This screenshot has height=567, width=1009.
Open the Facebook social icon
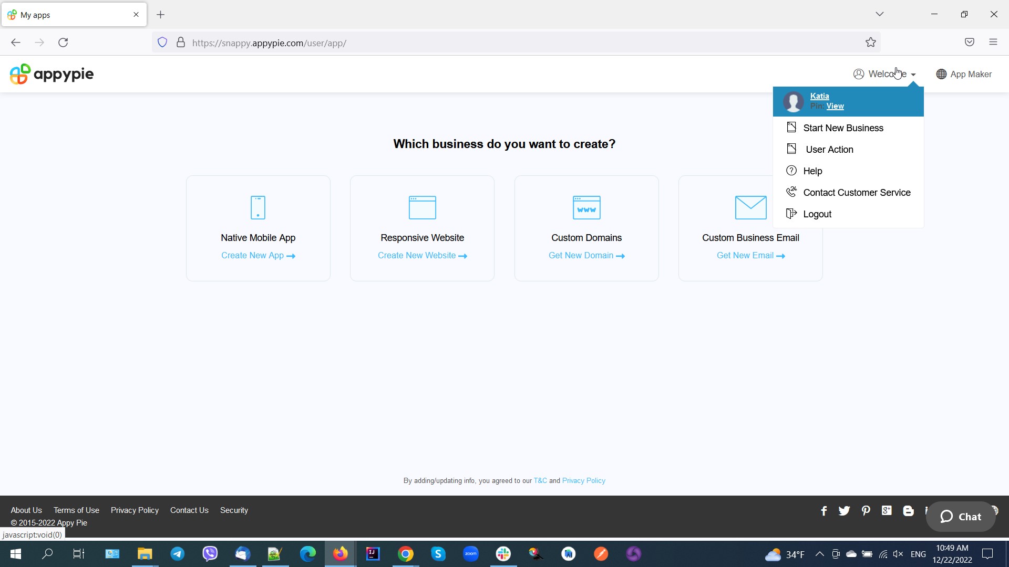(x=823, y=511)
